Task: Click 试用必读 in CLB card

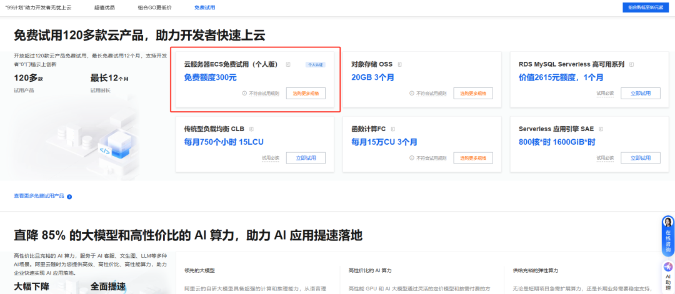Action: click(271, 158)
